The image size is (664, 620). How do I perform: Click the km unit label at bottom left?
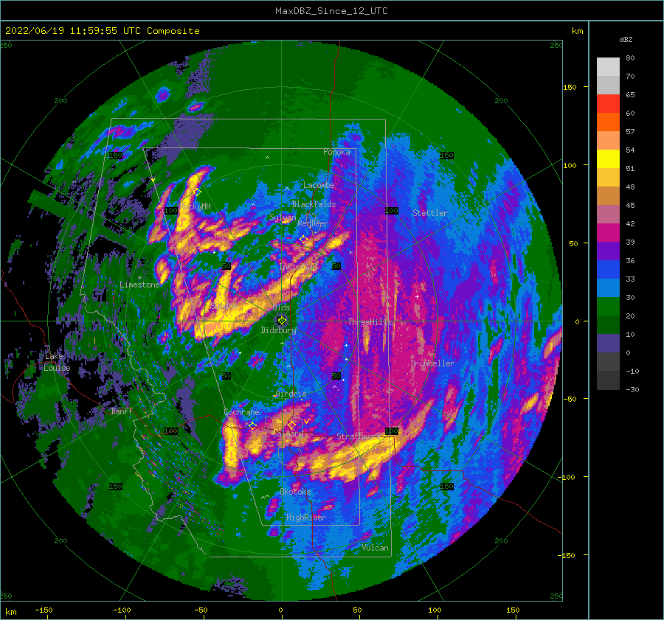click(10, 612)
